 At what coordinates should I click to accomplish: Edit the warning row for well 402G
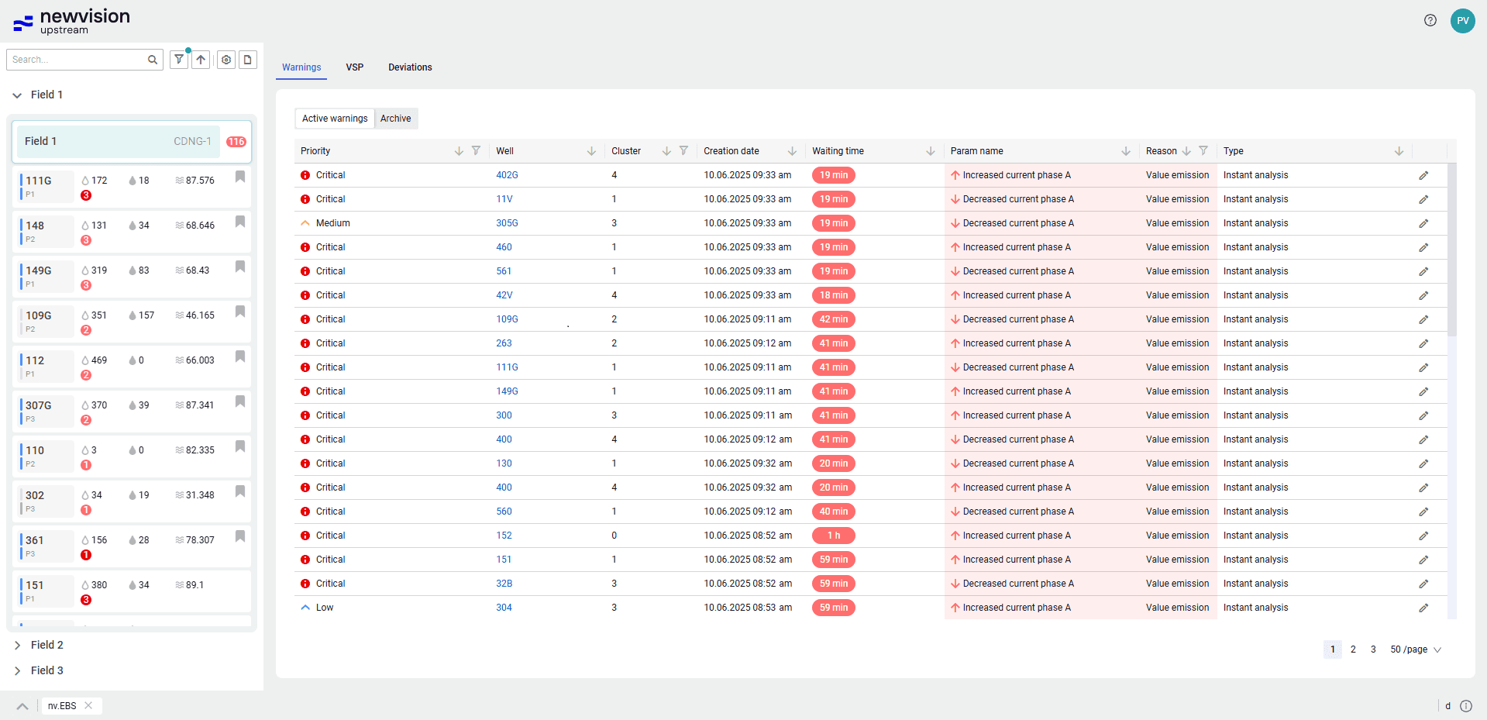point(1423,176)
